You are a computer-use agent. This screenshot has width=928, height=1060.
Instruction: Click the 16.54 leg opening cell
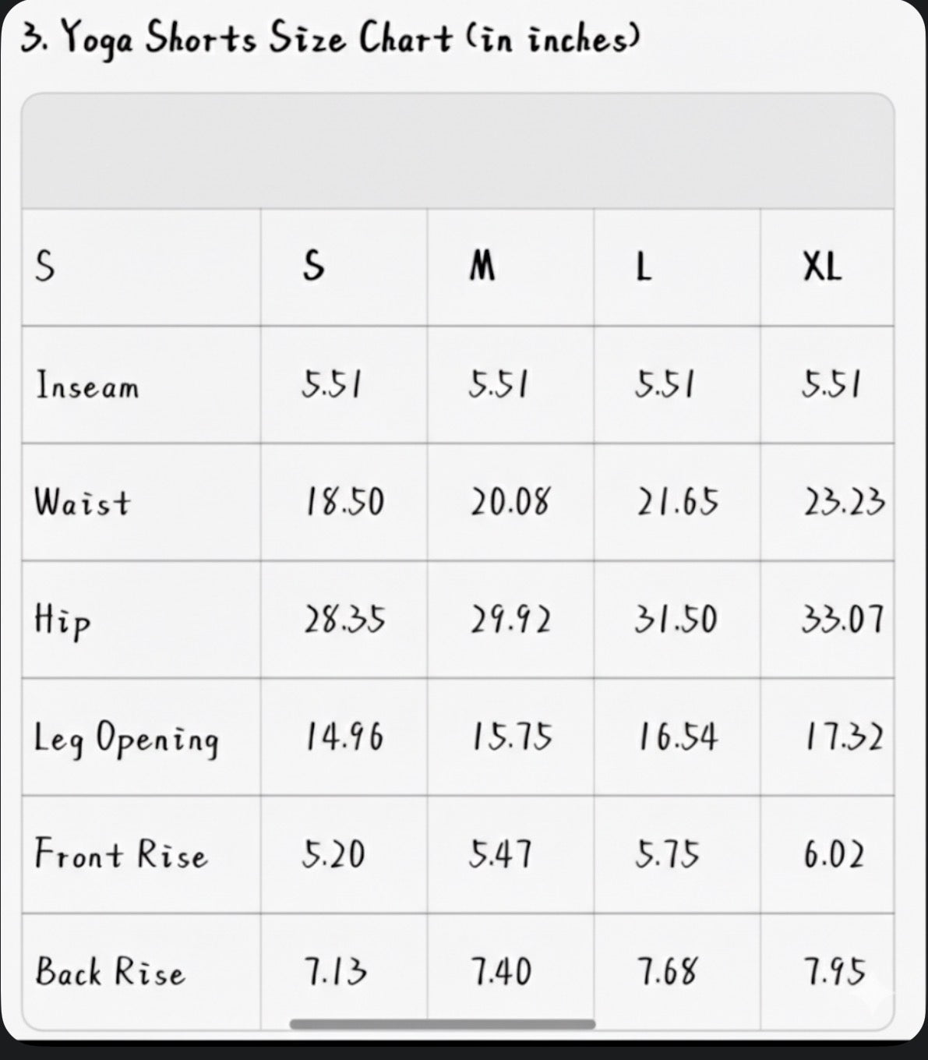click(677, 737)
